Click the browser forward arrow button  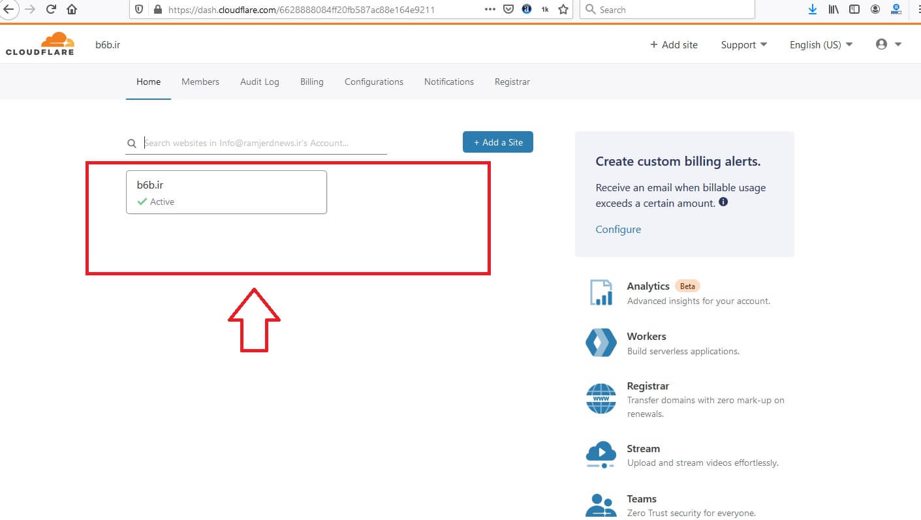[x=30, y=10]
